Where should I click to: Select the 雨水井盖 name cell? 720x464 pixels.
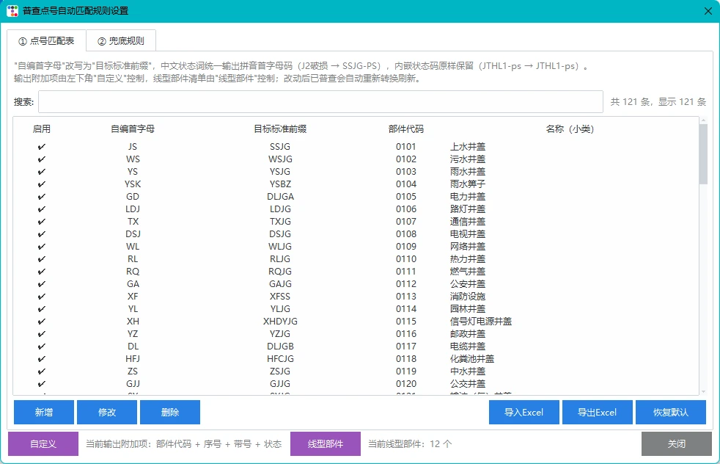point(468,172)
